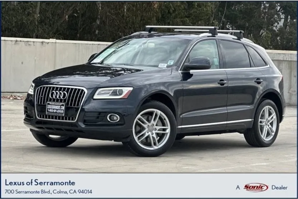The width and height of the screenshot is (298, 199).
Task: Open the car photo thumbnail
Action: pos(149,87)
